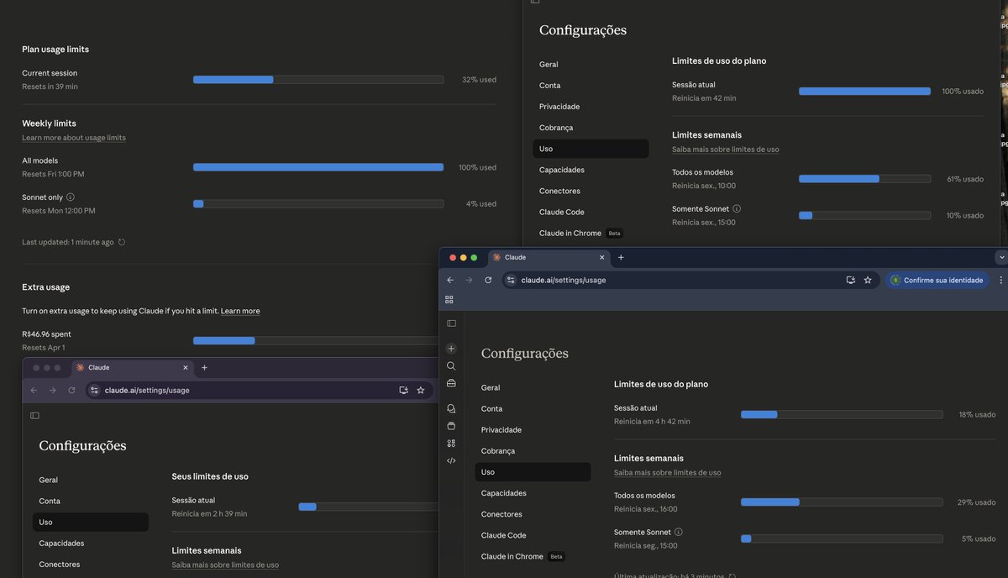
Task: Click '61% usado' text in top-right window
Action: pos(964,179)
